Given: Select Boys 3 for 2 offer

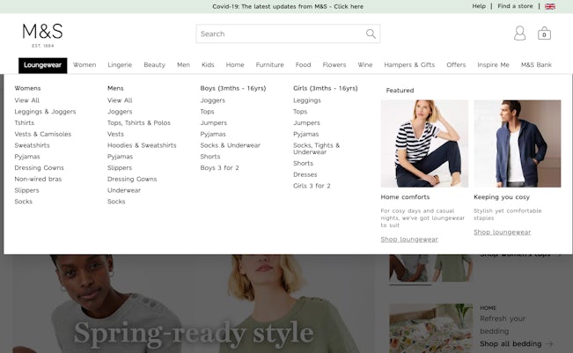Looking at the screenshot, I should tap(219, 168).
